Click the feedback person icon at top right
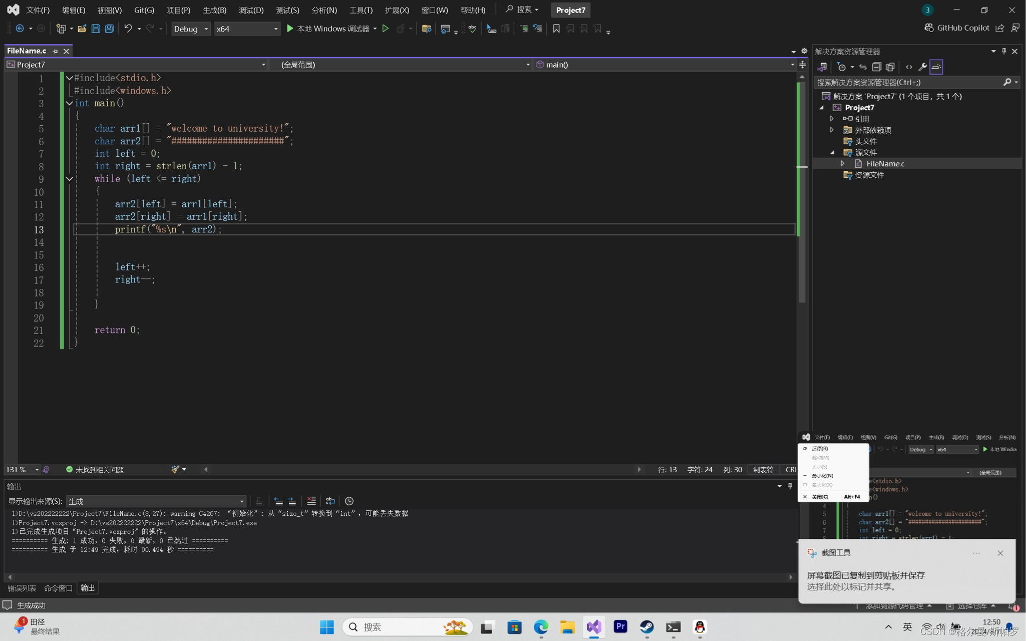Image resolution: width=1026 pixels, height=641 pixels. click(x=1015, y=28)
